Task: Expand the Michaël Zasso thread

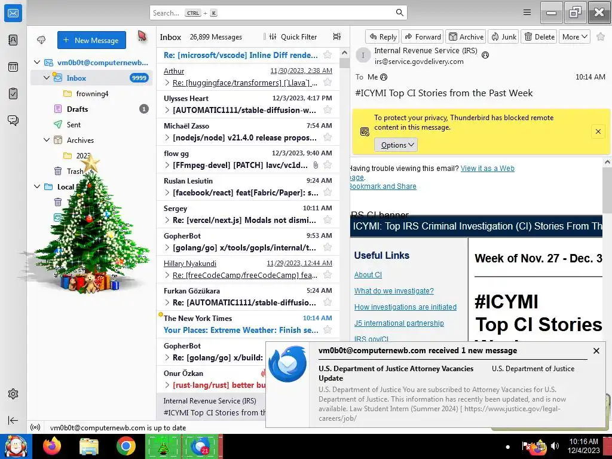Action: tap(167, 137)
